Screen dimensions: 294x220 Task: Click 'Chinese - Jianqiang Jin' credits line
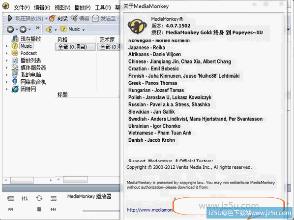point(179,62)
